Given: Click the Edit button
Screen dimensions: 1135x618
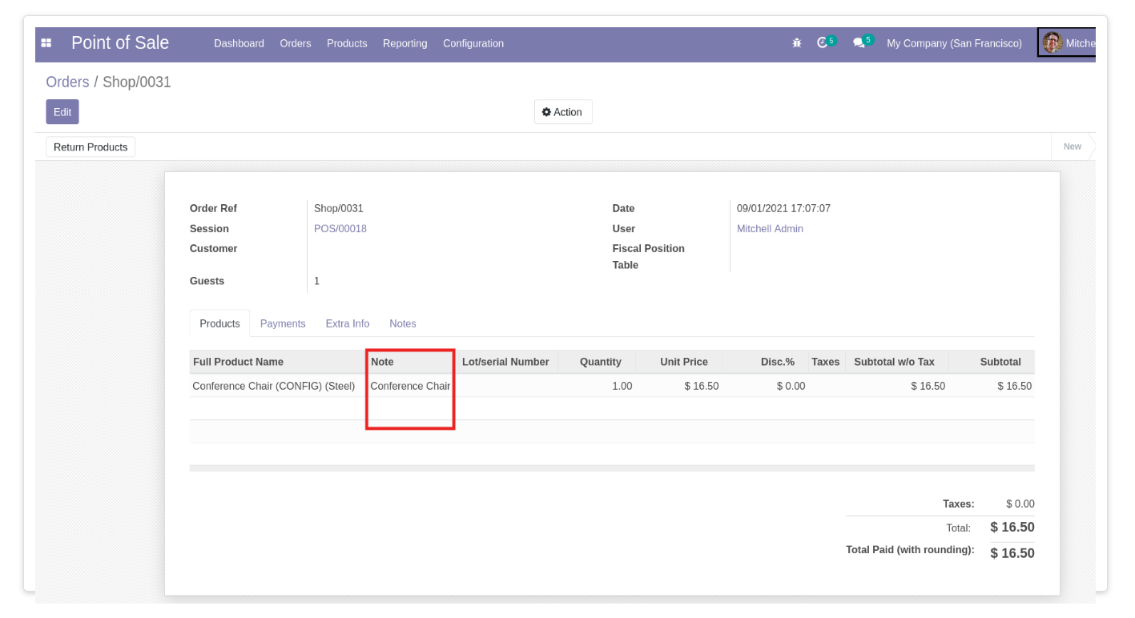Looking at the screenshot, I should [62, 112].
